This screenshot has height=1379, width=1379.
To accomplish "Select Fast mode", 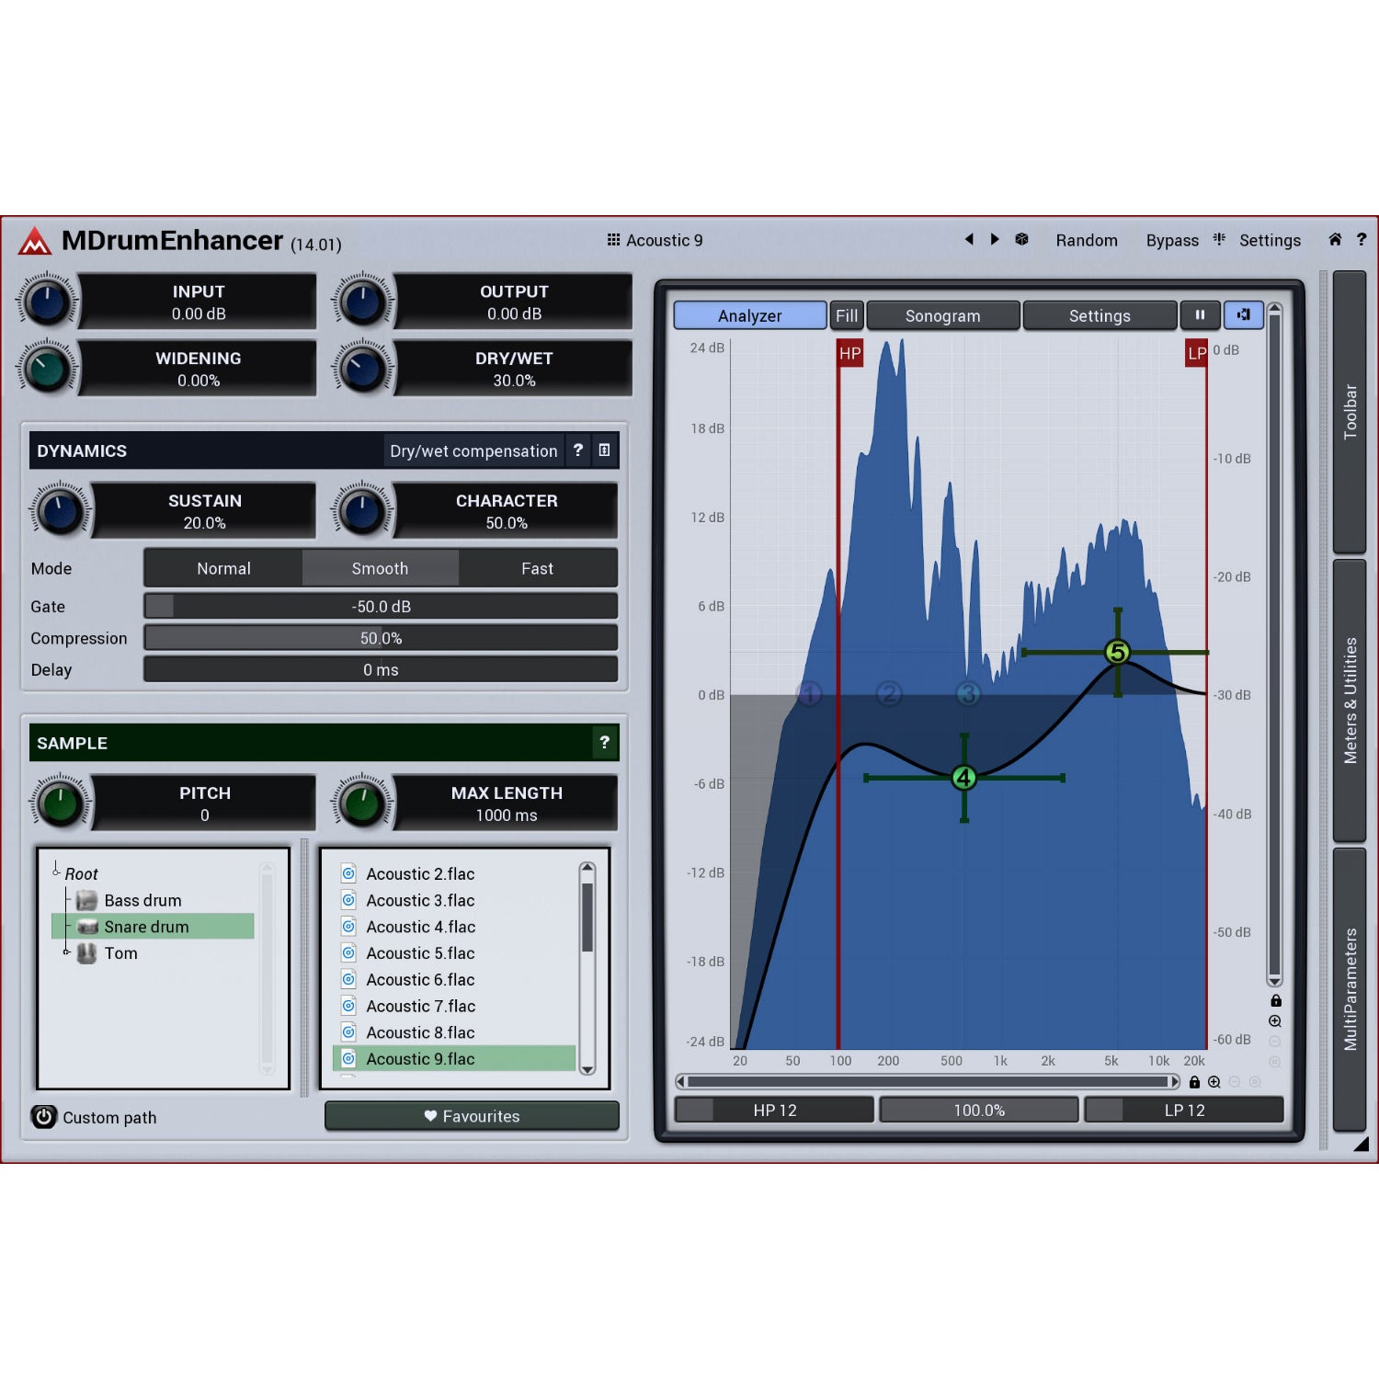I will [x=537, y=568].
